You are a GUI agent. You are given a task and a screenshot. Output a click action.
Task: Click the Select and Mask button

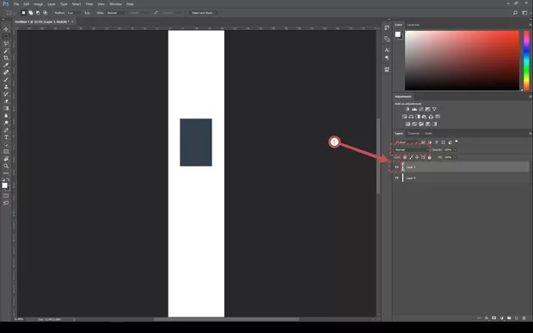point(203,13)
